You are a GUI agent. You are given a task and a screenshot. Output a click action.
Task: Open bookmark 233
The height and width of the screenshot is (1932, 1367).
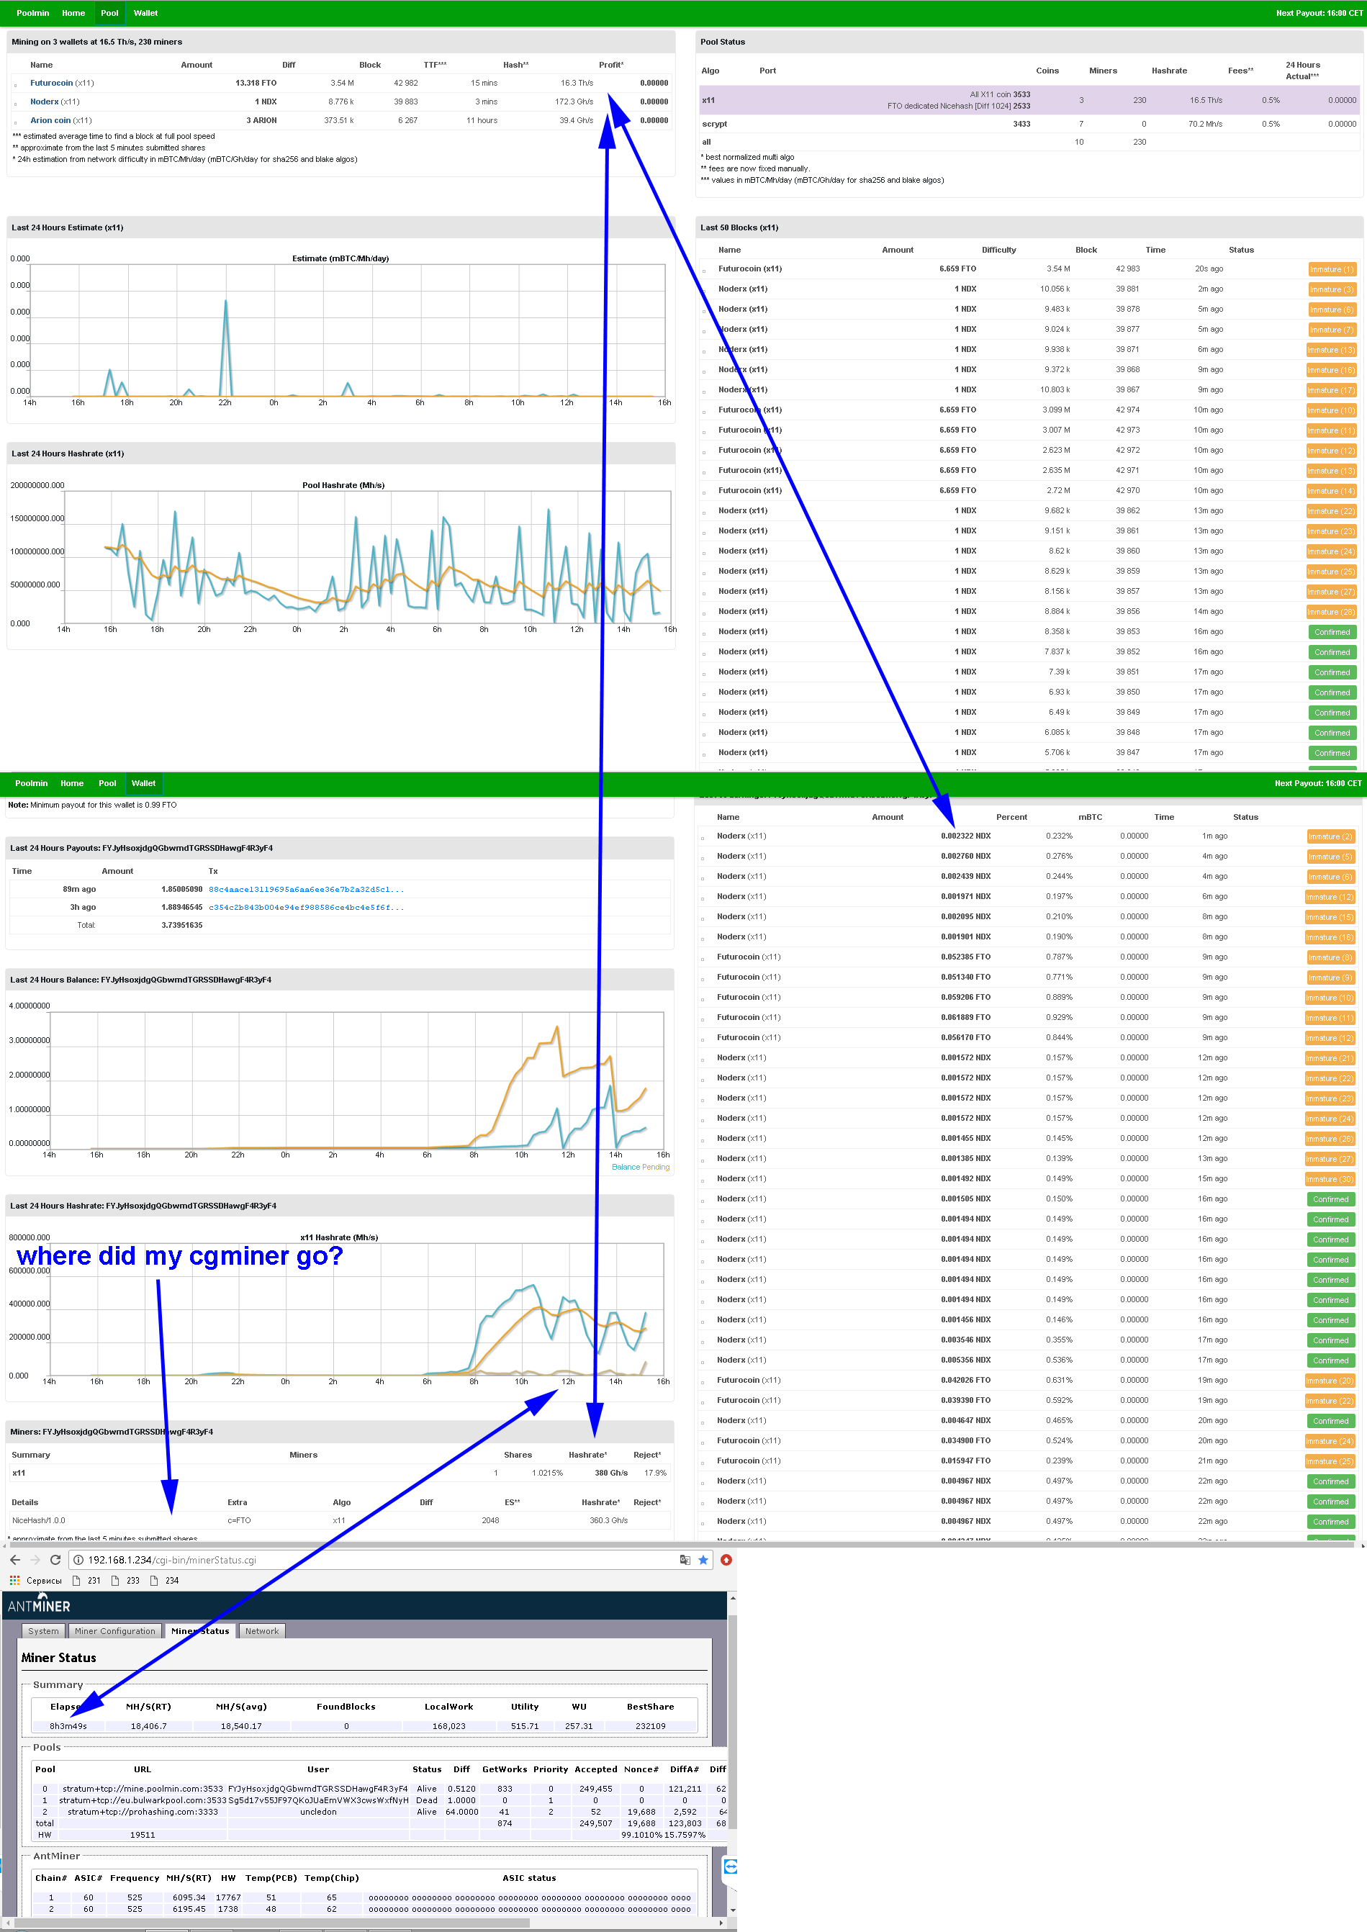pos(126,1580)
